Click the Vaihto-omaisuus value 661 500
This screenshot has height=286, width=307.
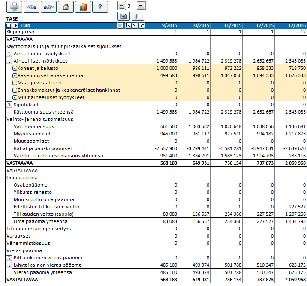coord(169,126)
